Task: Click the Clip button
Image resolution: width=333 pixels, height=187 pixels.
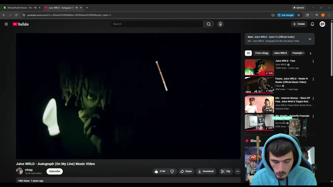Action: (x=226, y=171)
